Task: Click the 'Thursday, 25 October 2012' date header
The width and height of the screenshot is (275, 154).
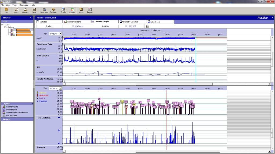Action: (x=150, y=30)
